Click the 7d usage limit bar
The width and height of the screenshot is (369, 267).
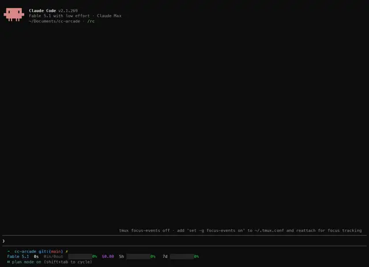(182, 257)
